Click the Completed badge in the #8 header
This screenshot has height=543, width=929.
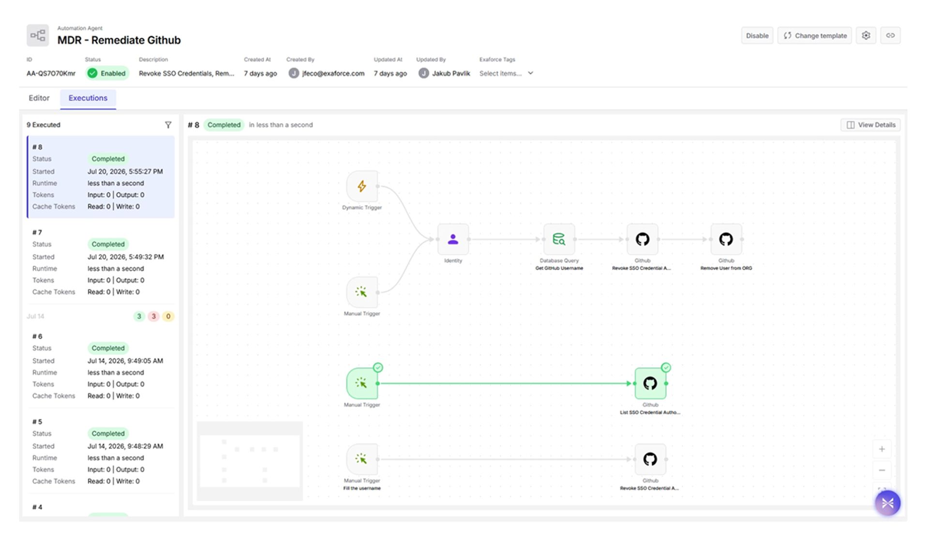(224, 125)
